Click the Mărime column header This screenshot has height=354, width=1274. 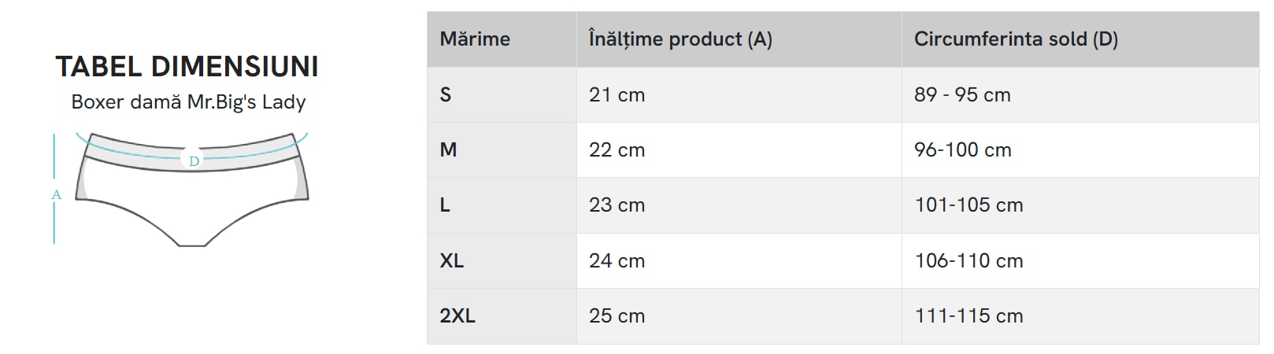click(x=475, y=39)
